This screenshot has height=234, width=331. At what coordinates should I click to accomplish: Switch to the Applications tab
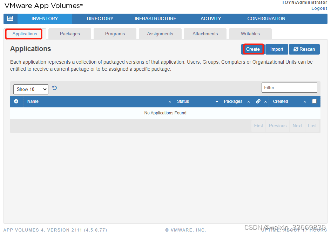point(25,34)
